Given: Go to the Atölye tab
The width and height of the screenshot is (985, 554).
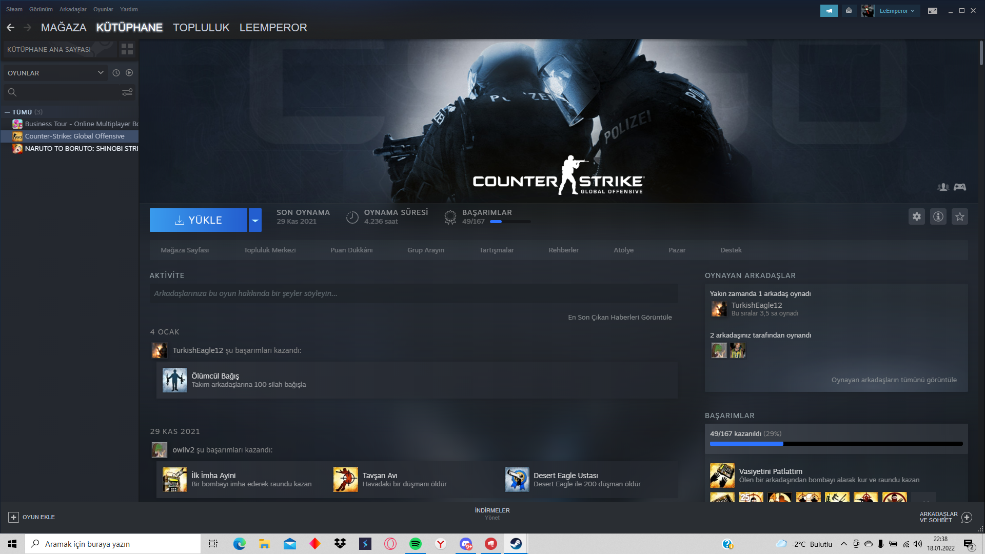Looking at the screenshot, I should tap(623, 250).
